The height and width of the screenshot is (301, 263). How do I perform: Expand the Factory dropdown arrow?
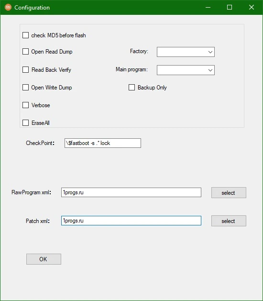(x=210, y=52)
